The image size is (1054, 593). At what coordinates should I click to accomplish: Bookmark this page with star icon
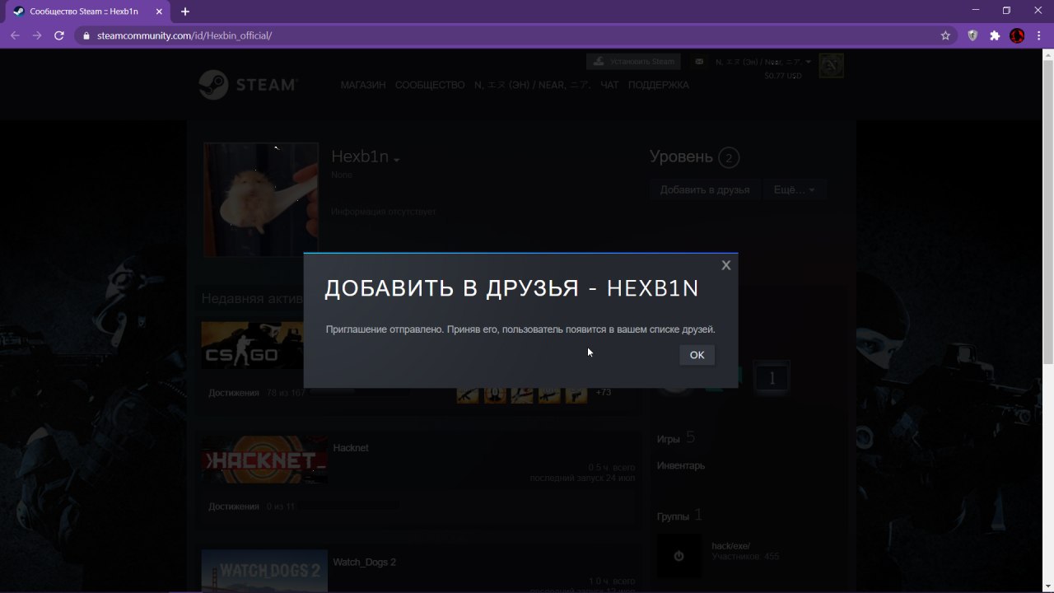tap(945, 35)
